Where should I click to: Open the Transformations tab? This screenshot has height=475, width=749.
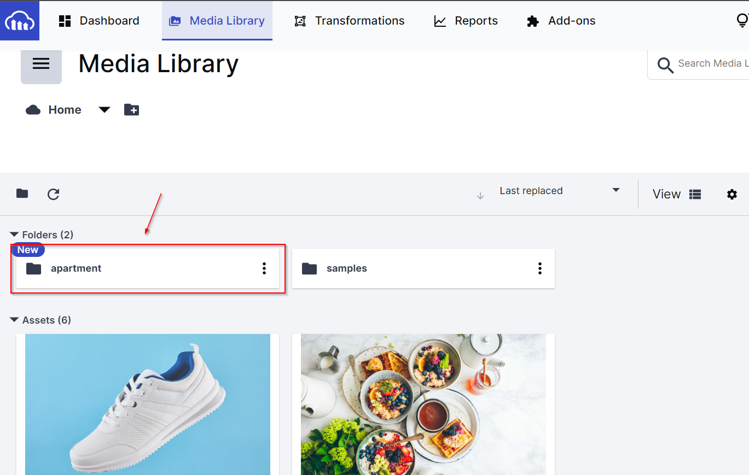(350, 21)
